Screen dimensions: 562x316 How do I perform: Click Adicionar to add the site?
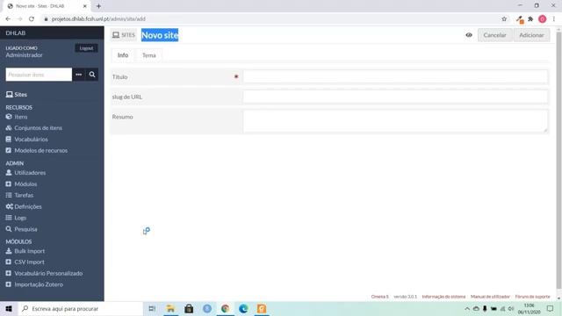point(531,35)
